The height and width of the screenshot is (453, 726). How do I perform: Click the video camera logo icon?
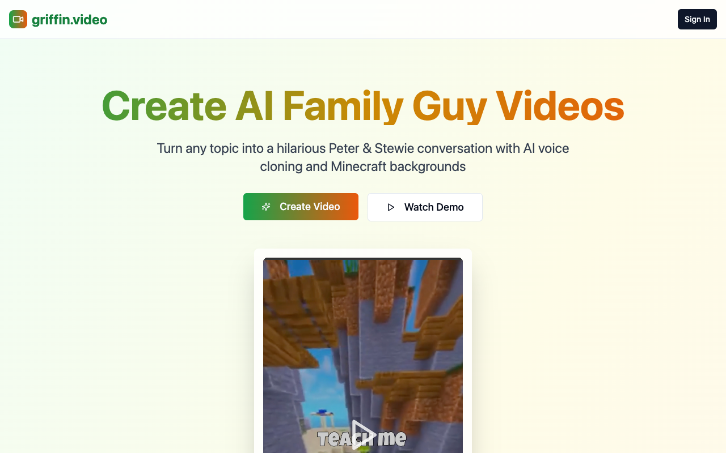point(18,19)
